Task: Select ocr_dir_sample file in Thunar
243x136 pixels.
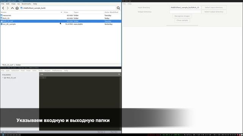Action: [61, 24]
